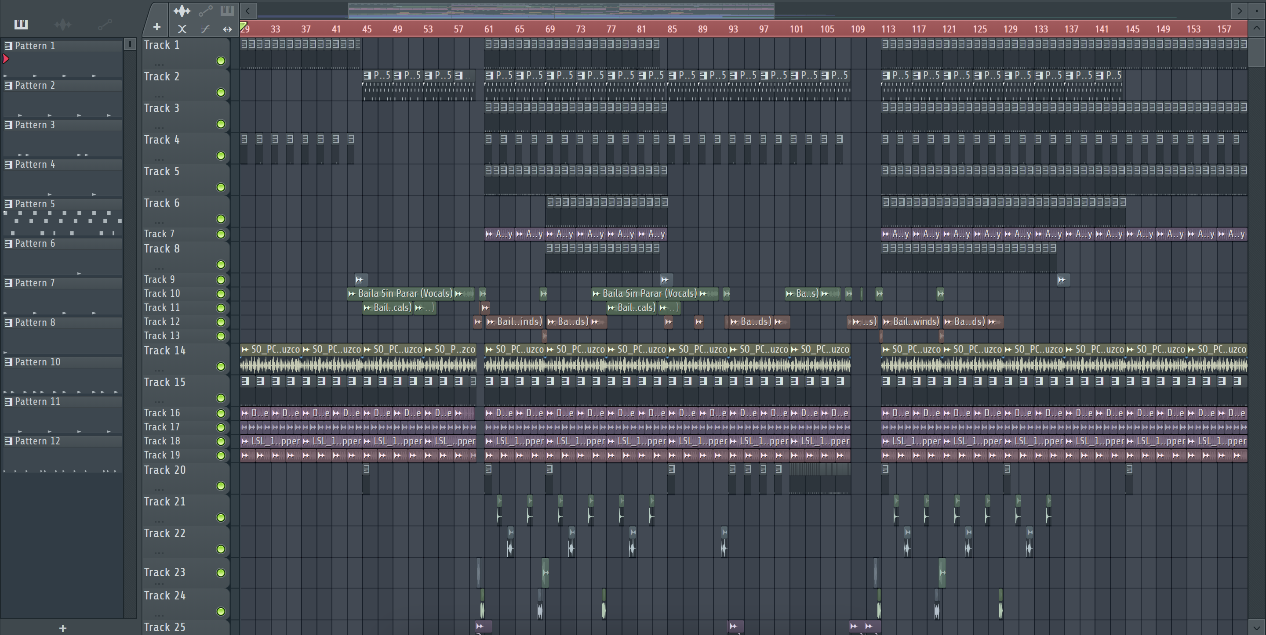Click the Pattern 8 piano icon
This screenshot has height=635, width=1266.
pos(8,322)
